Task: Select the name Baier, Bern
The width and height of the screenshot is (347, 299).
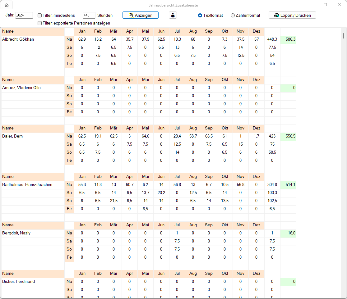Action: 12,136
